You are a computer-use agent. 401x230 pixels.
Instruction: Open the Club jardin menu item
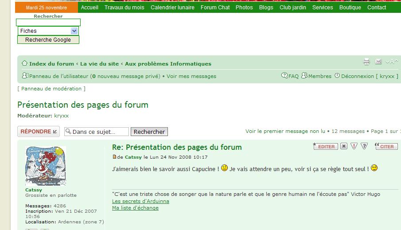292,8
